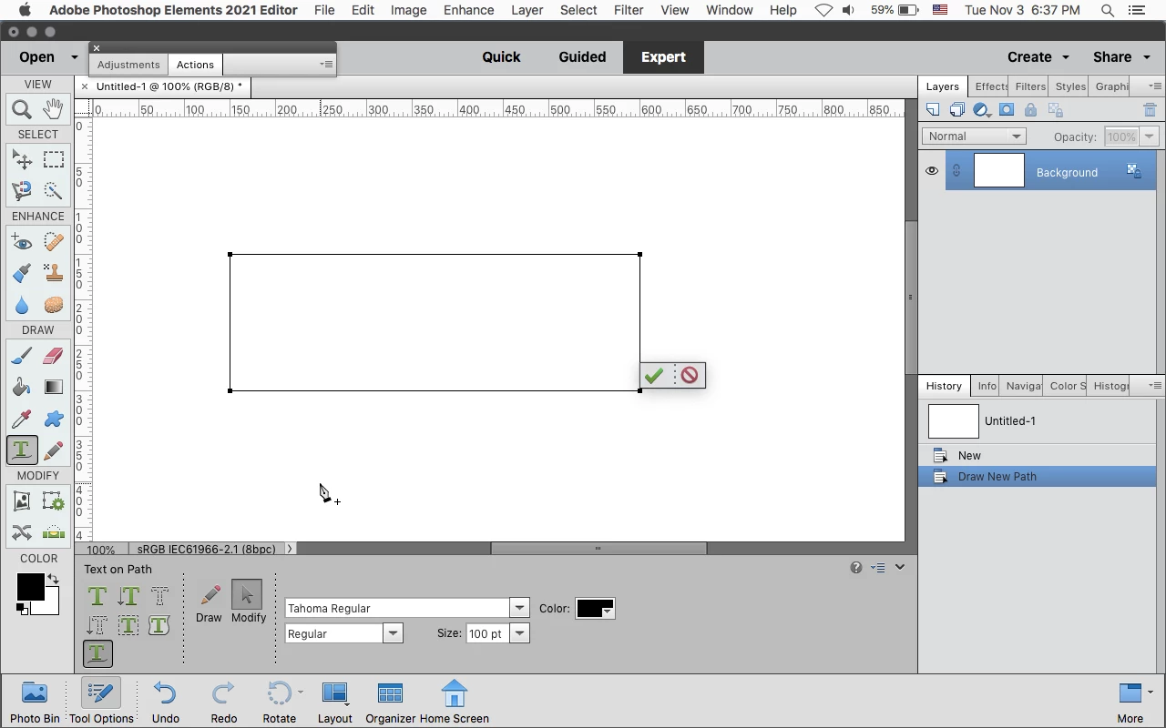Select the Blur tool
Screen dimensions: 1166x728
click(x=22, y=305)
